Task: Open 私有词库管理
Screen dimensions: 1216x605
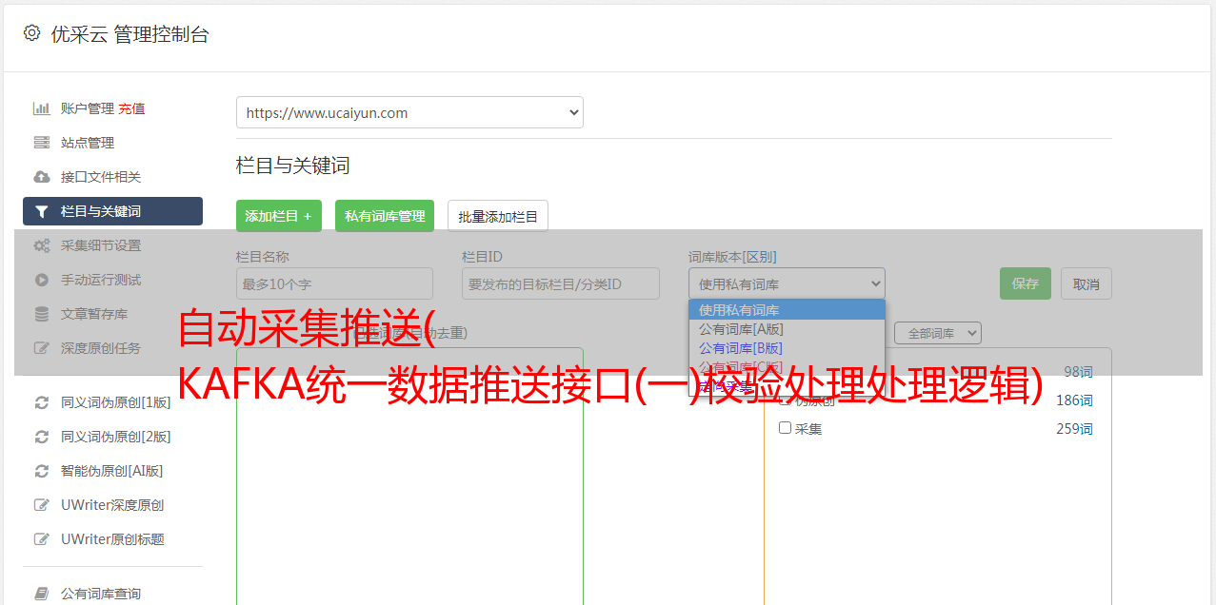Action: point(385,216)
